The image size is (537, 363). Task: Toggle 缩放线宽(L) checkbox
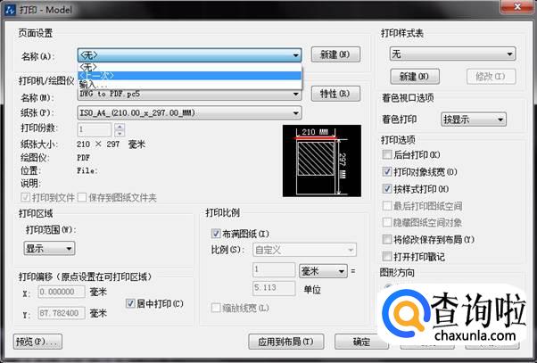pos(216,308)
